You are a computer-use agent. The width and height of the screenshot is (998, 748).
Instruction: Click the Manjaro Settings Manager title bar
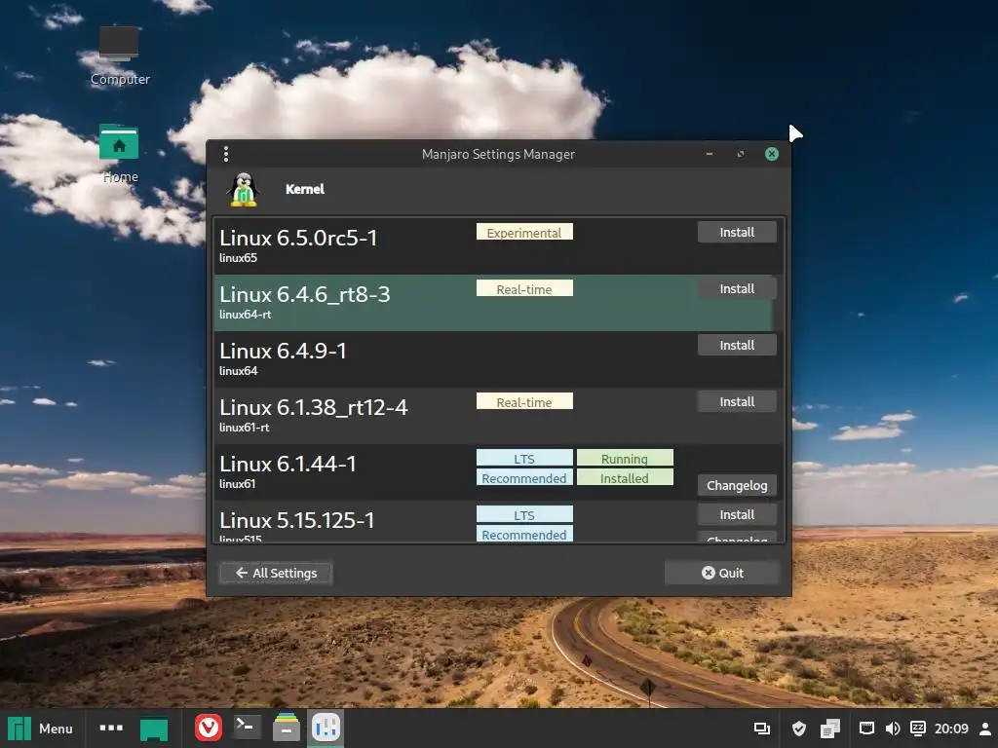498,154
